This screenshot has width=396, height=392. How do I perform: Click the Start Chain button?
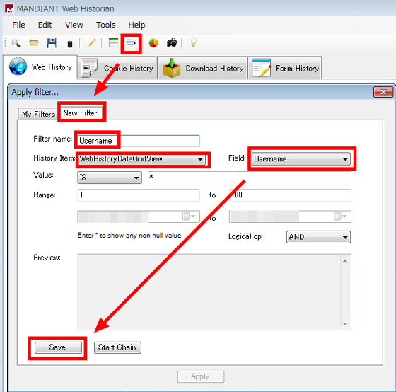117,347
